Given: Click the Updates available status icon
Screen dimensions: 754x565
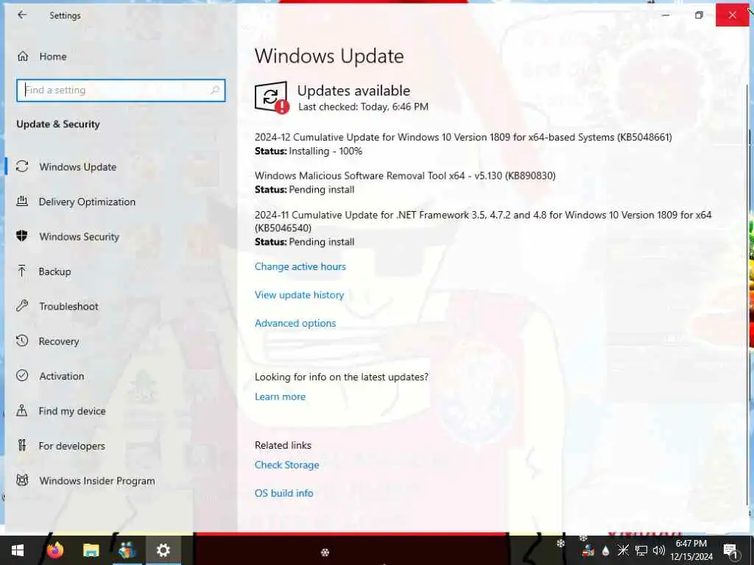Looking at the screenshot, I should coord(272,98).
